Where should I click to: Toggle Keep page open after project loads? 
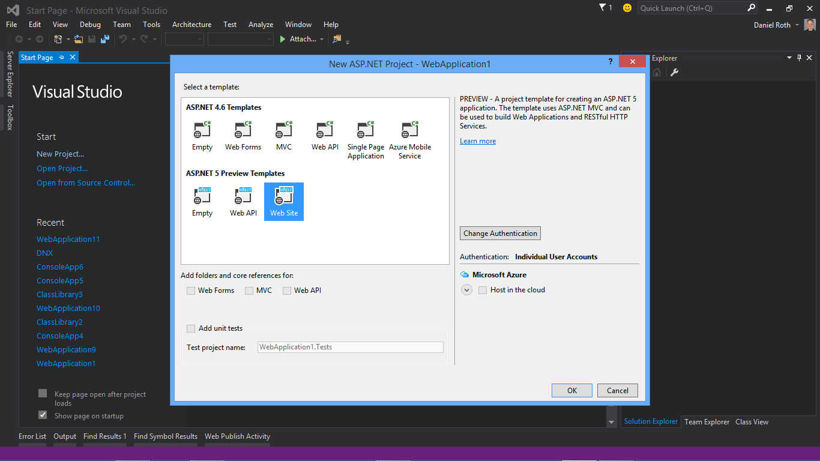[x=43, y=394]
